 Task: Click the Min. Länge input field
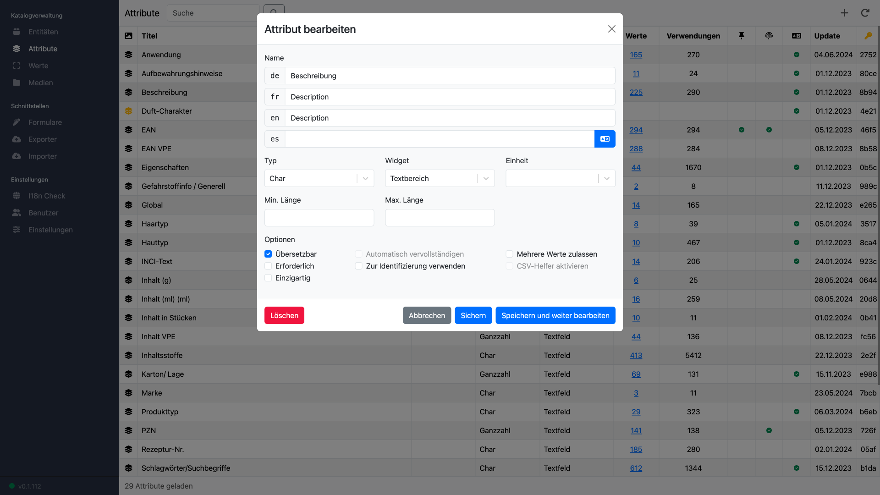[x=319, y=218]
